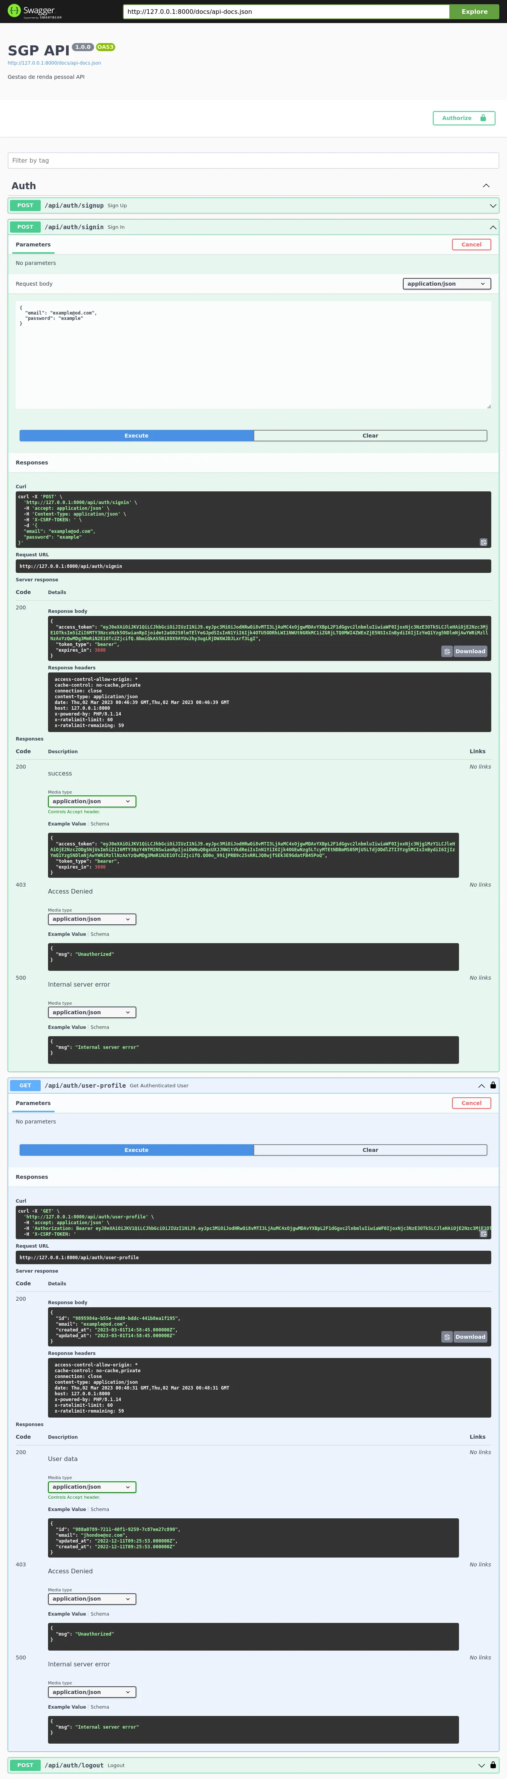
Task: Cancel the signin try-it-out mode
Action: point(472,245)
